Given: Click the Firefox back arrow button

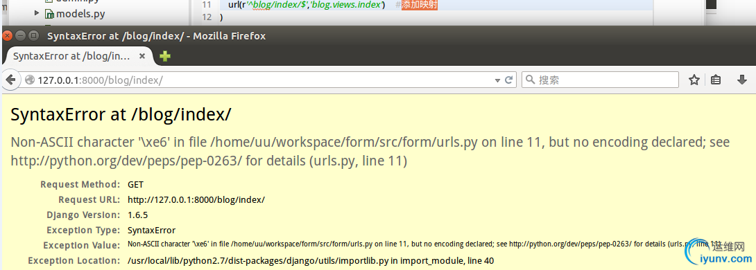Looking at the screenshot, I should pyautogui.click(x=10, y=80).
